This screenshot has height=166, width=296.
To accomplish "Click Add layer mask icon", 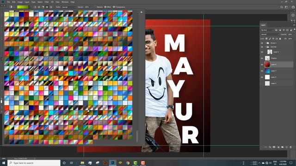I will (274, 147).
